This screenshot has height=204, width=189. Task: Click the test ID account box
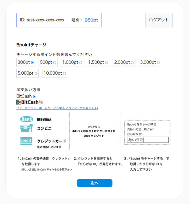point(42,20)
